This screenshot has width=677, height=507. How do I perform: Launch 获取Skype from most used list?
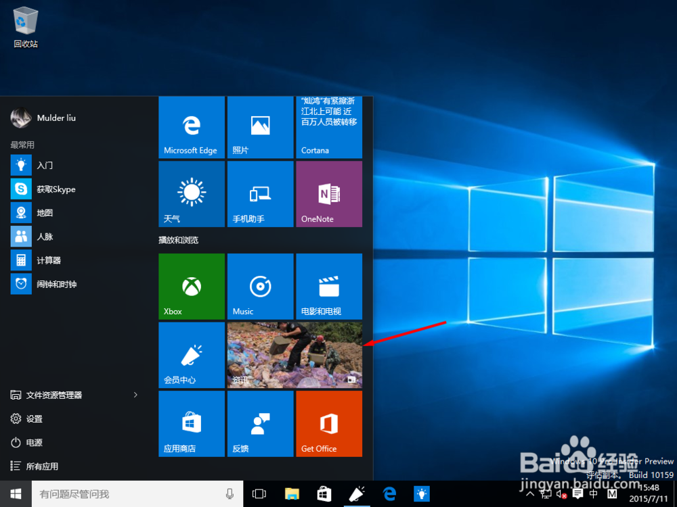coord(78,189)
